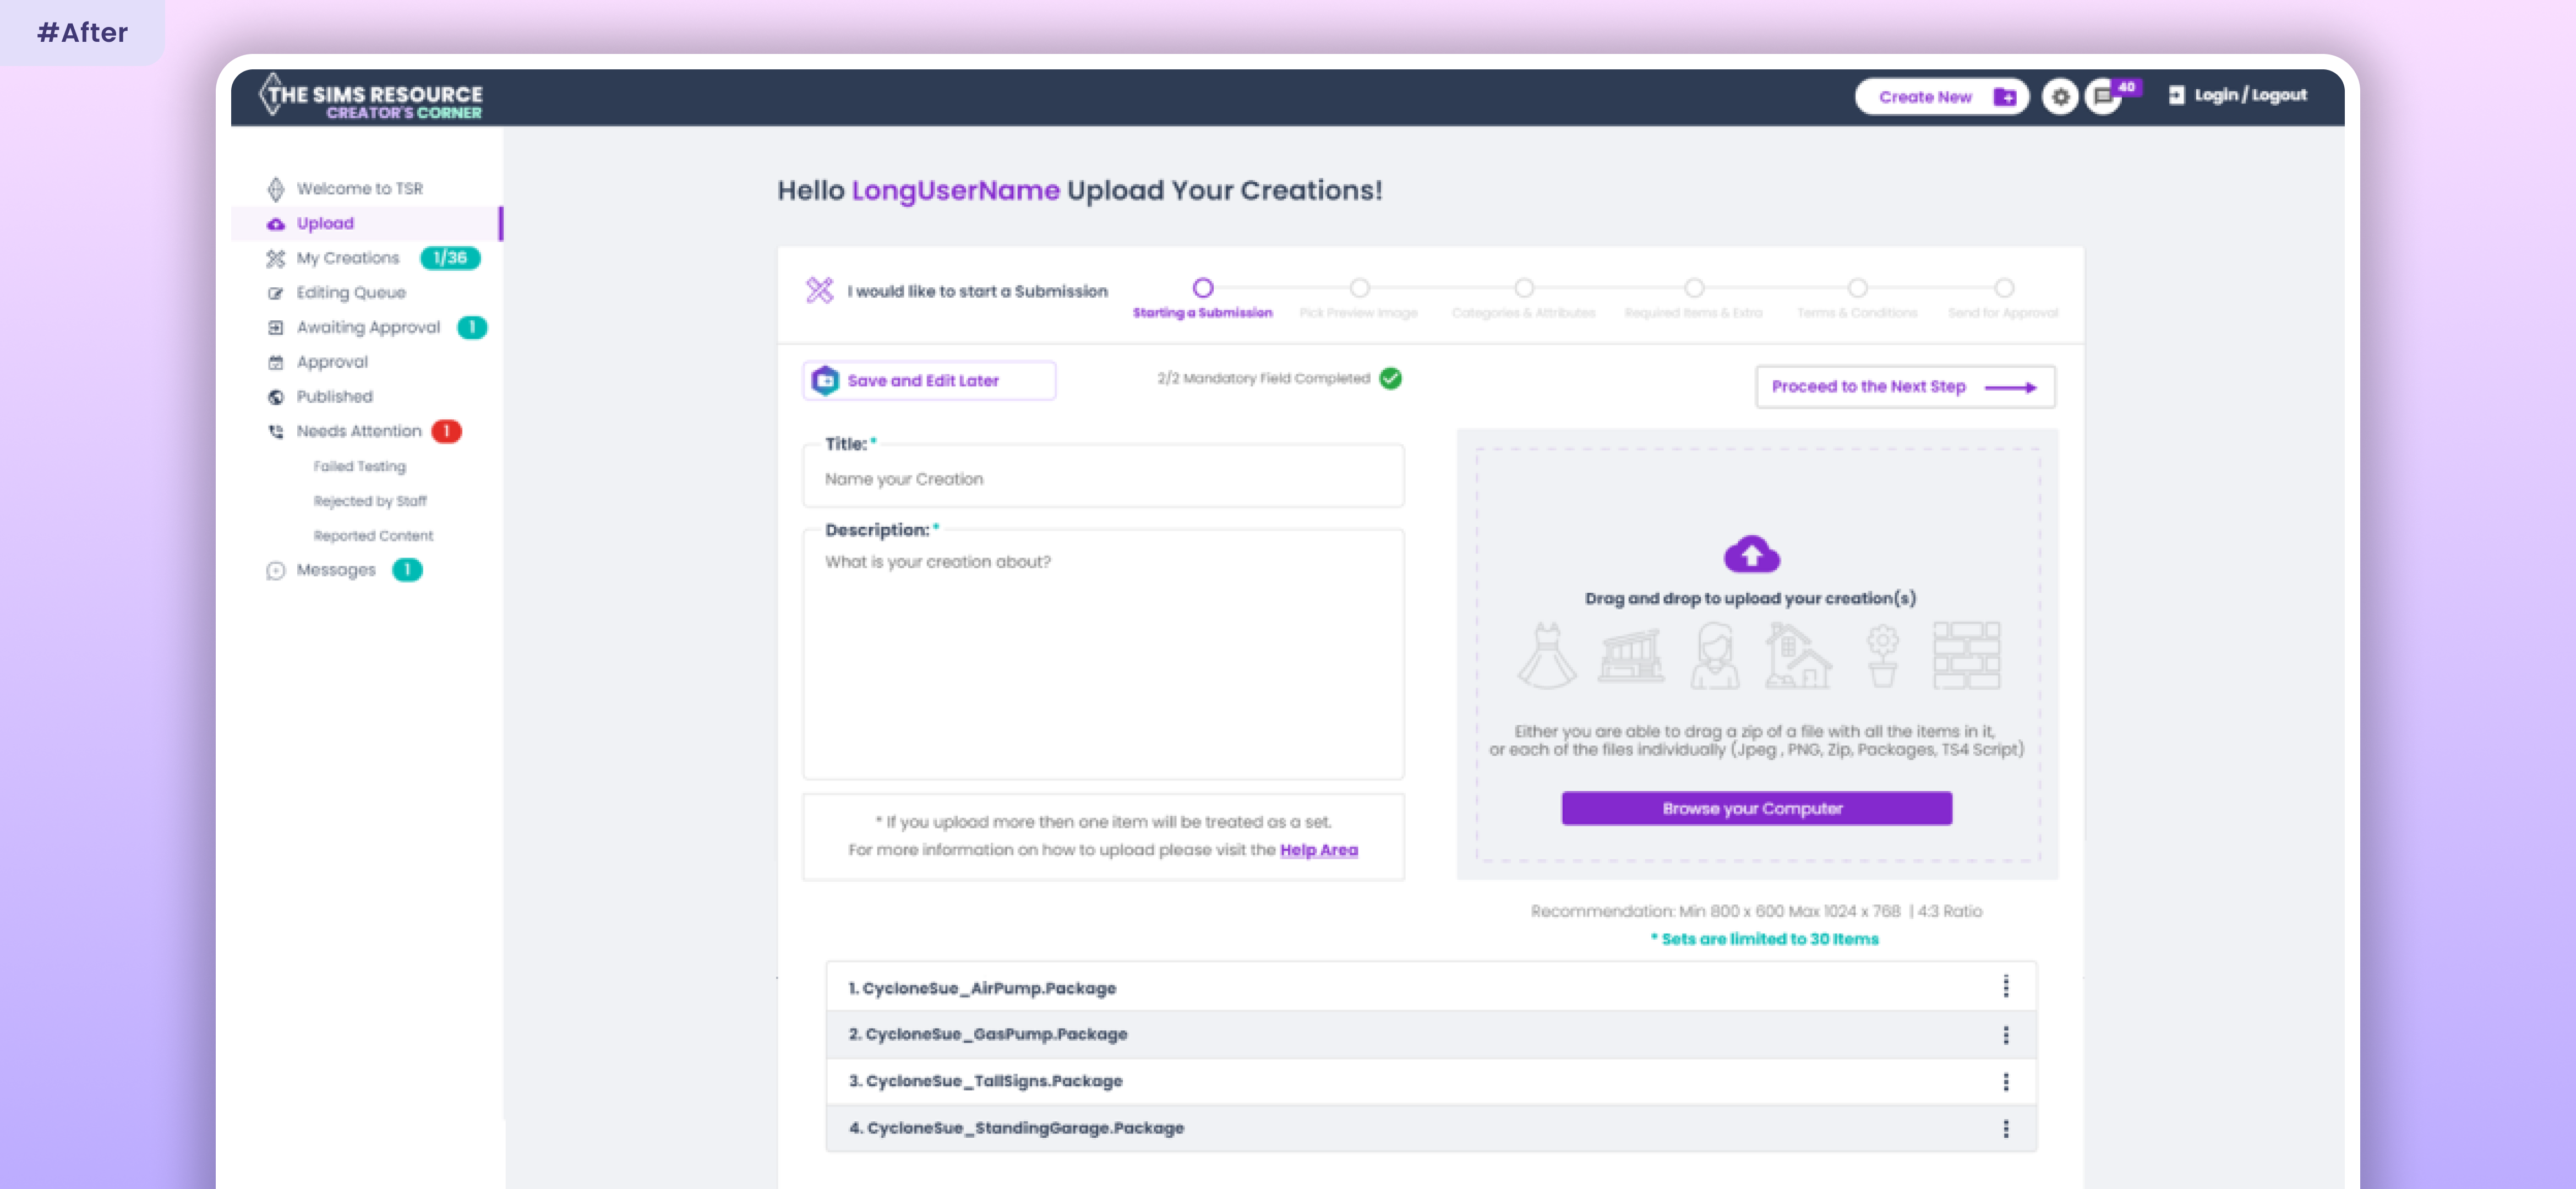This screenshot has height=1189, width=2576.
Task: Open options menu for CycloneSue_AirPump.Package
Action: (2005, 987)
